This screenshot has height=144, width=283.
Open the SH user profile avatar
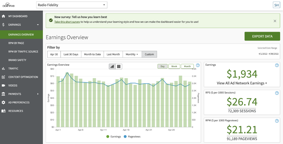(x=276, y=5)
